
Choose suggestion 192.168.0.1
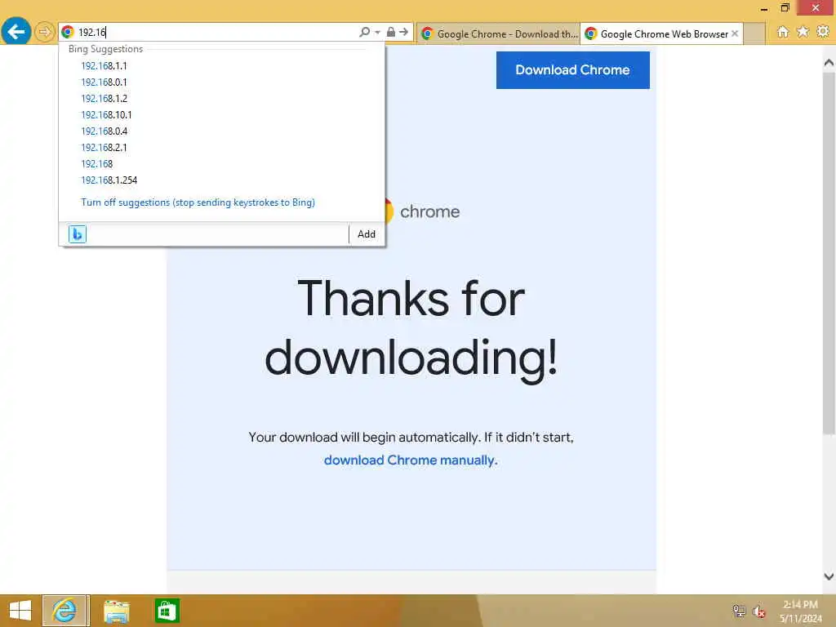click(104, 82)
